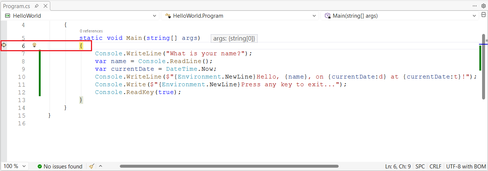Click the lightbulb quick actions icon
The height and width of the screenshot is (171, 488).
(x=34, y=45)
